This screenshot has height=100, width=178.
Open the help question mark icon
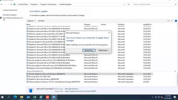tap(176, 21)
